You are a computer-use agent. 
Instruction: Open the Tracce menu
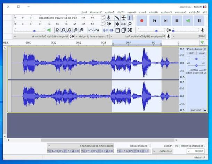(x=142, y=12)
